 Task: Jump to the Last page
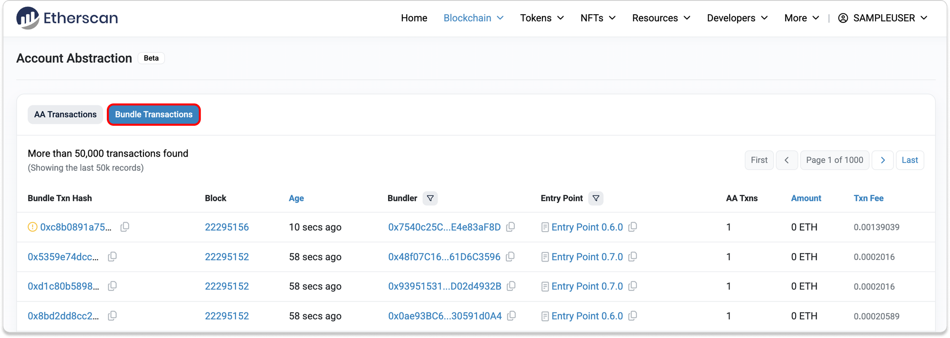tap(909, 160)
